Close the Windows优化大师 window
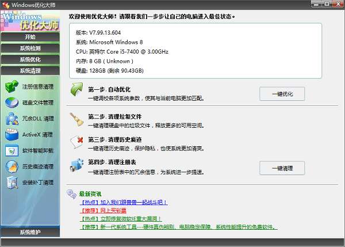Screen dimensions: 345x247 pyautogui.click(x=338, y=4)
